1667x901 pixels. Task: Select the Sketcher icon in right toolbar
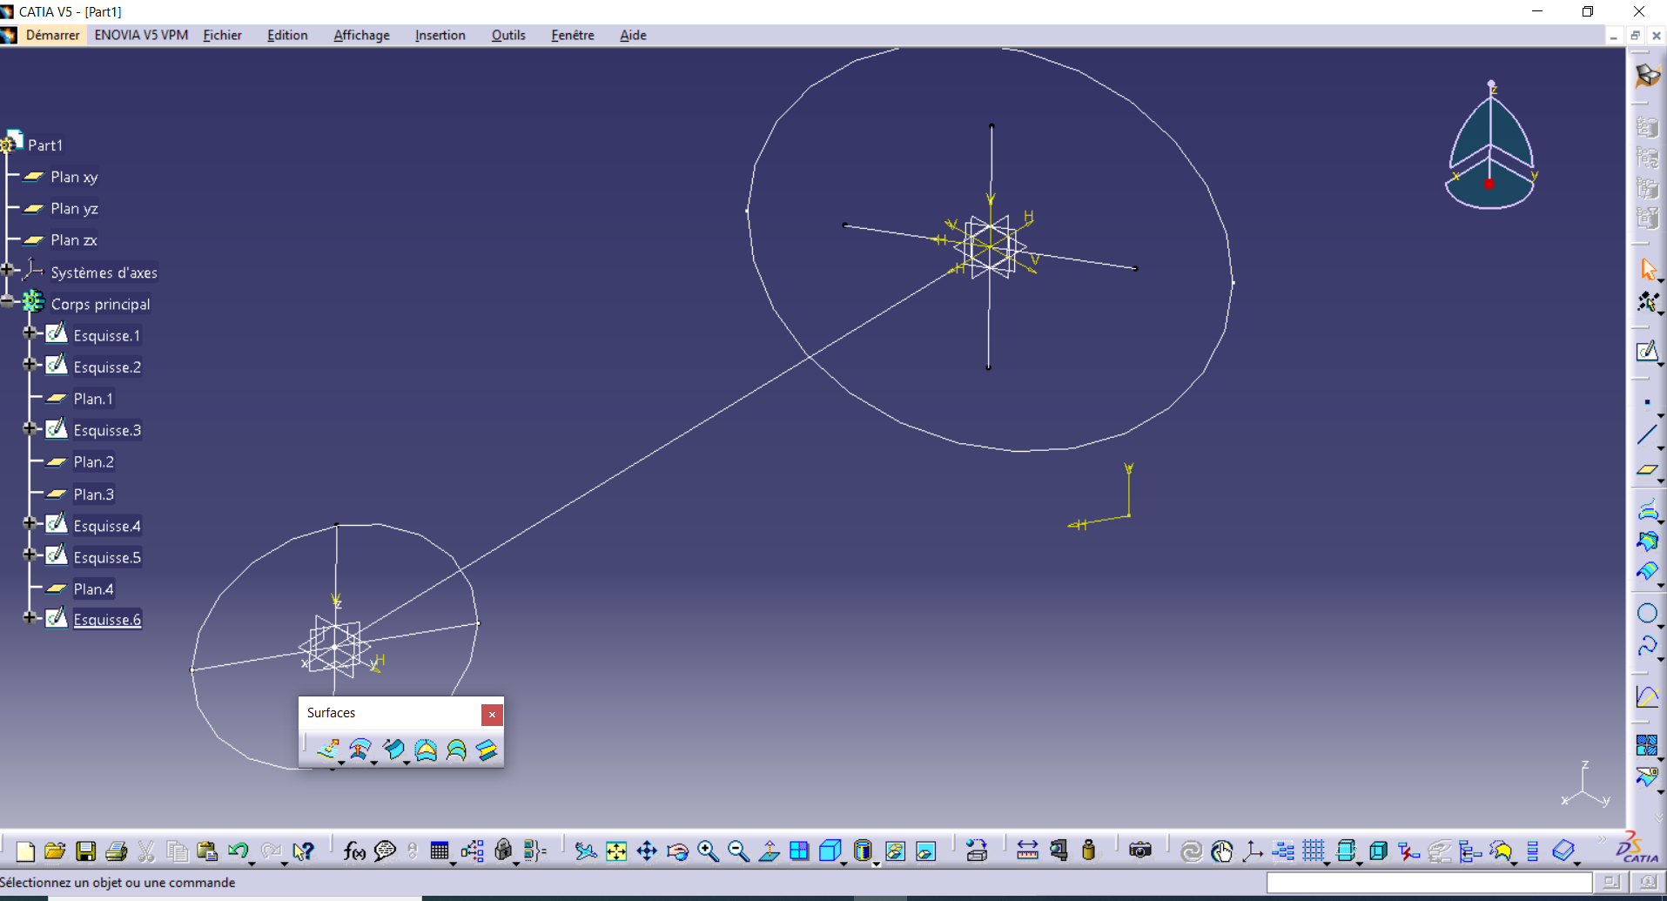point(1647,351)
